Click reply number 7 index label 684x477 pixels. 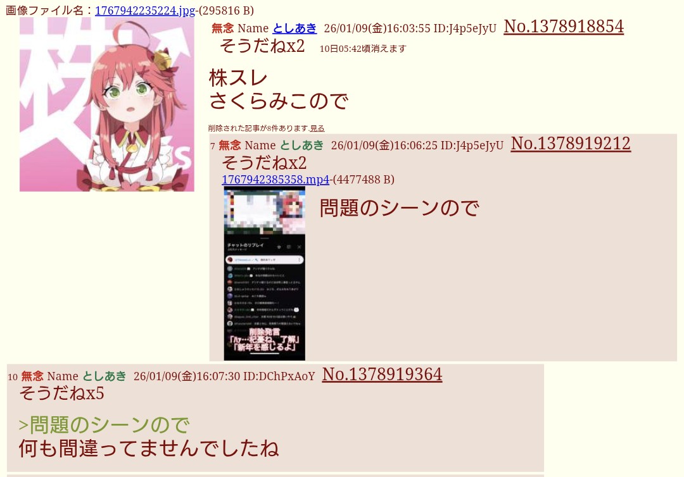pyautogui.click(x=212, y=146)
